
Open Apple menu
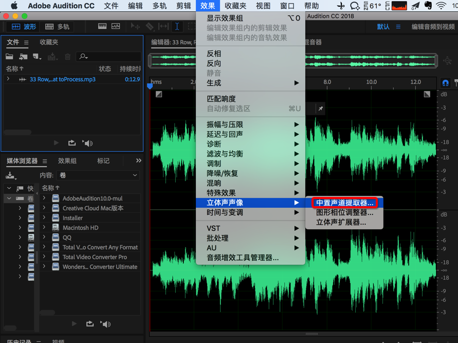13,6
